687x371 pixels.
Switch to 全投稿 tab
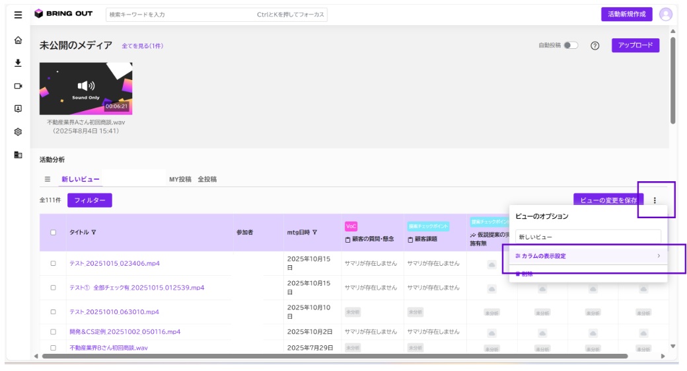(207, 179)
